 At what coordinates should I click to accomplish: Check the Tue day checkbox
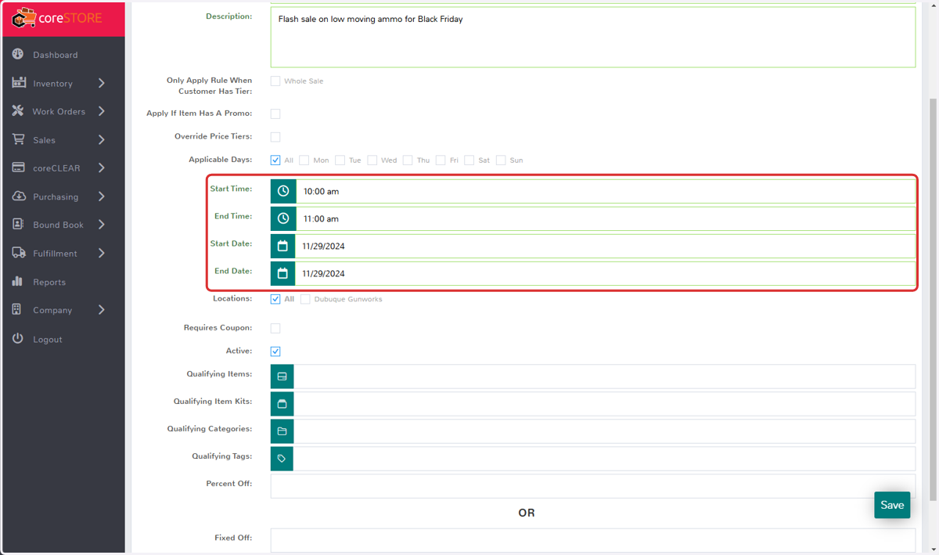[x=340, y=160]
